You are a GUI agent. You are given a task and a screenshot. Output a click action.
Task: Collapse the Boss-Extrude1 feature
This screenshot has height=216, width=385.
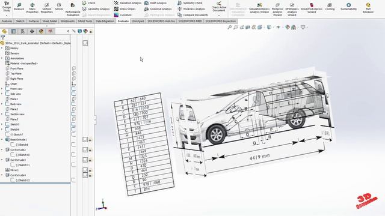tap(2, 140)
